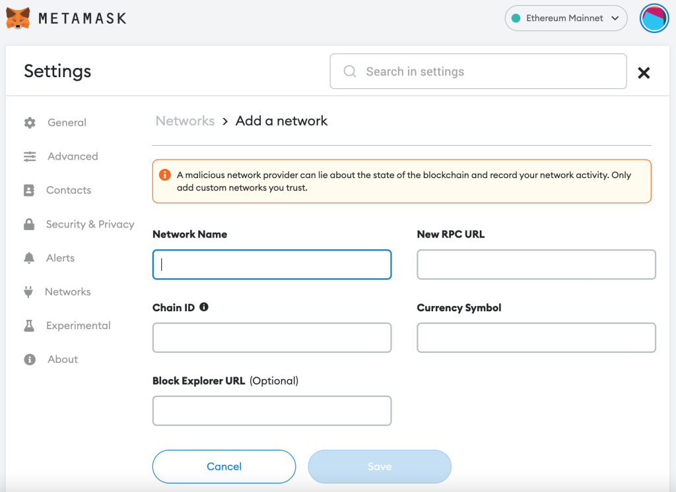
Task: Click the Networks plug icon
Action: [x=28, y=292]
